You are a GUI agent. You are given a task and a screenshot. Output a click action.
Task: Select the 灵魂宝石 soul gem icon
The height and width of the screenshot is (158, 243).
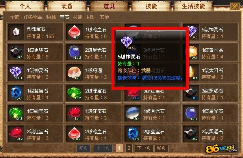[x=16, y=32]
